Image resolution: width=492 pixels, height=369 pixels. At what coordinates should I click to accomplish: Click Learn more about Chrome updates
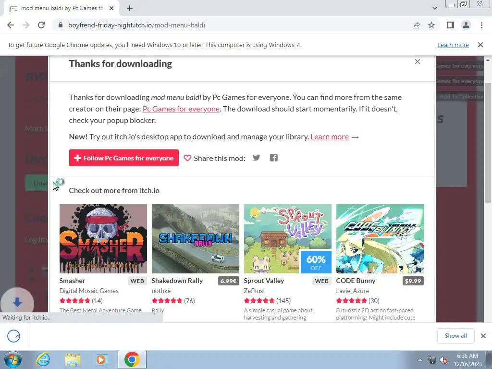tap(453, 45)
